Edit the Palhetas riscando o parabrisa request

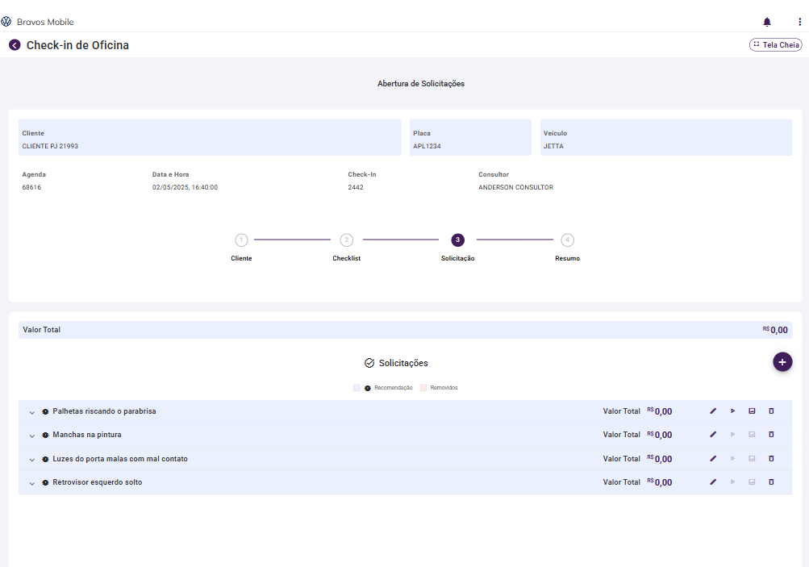pos(713,411)
